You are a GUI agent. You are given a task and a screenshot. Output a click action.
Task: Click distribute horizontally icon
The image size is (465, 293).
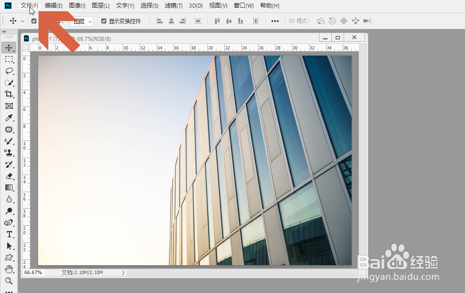coord(256,21)
